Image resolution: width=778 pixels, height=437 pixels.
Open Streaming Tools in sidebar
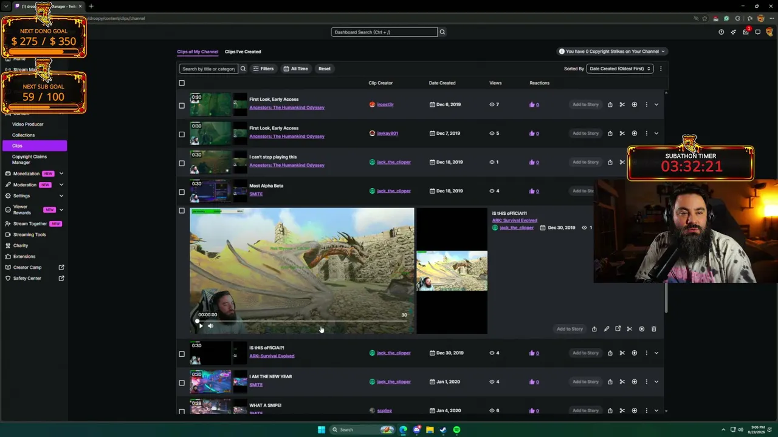tap(30, 234)
